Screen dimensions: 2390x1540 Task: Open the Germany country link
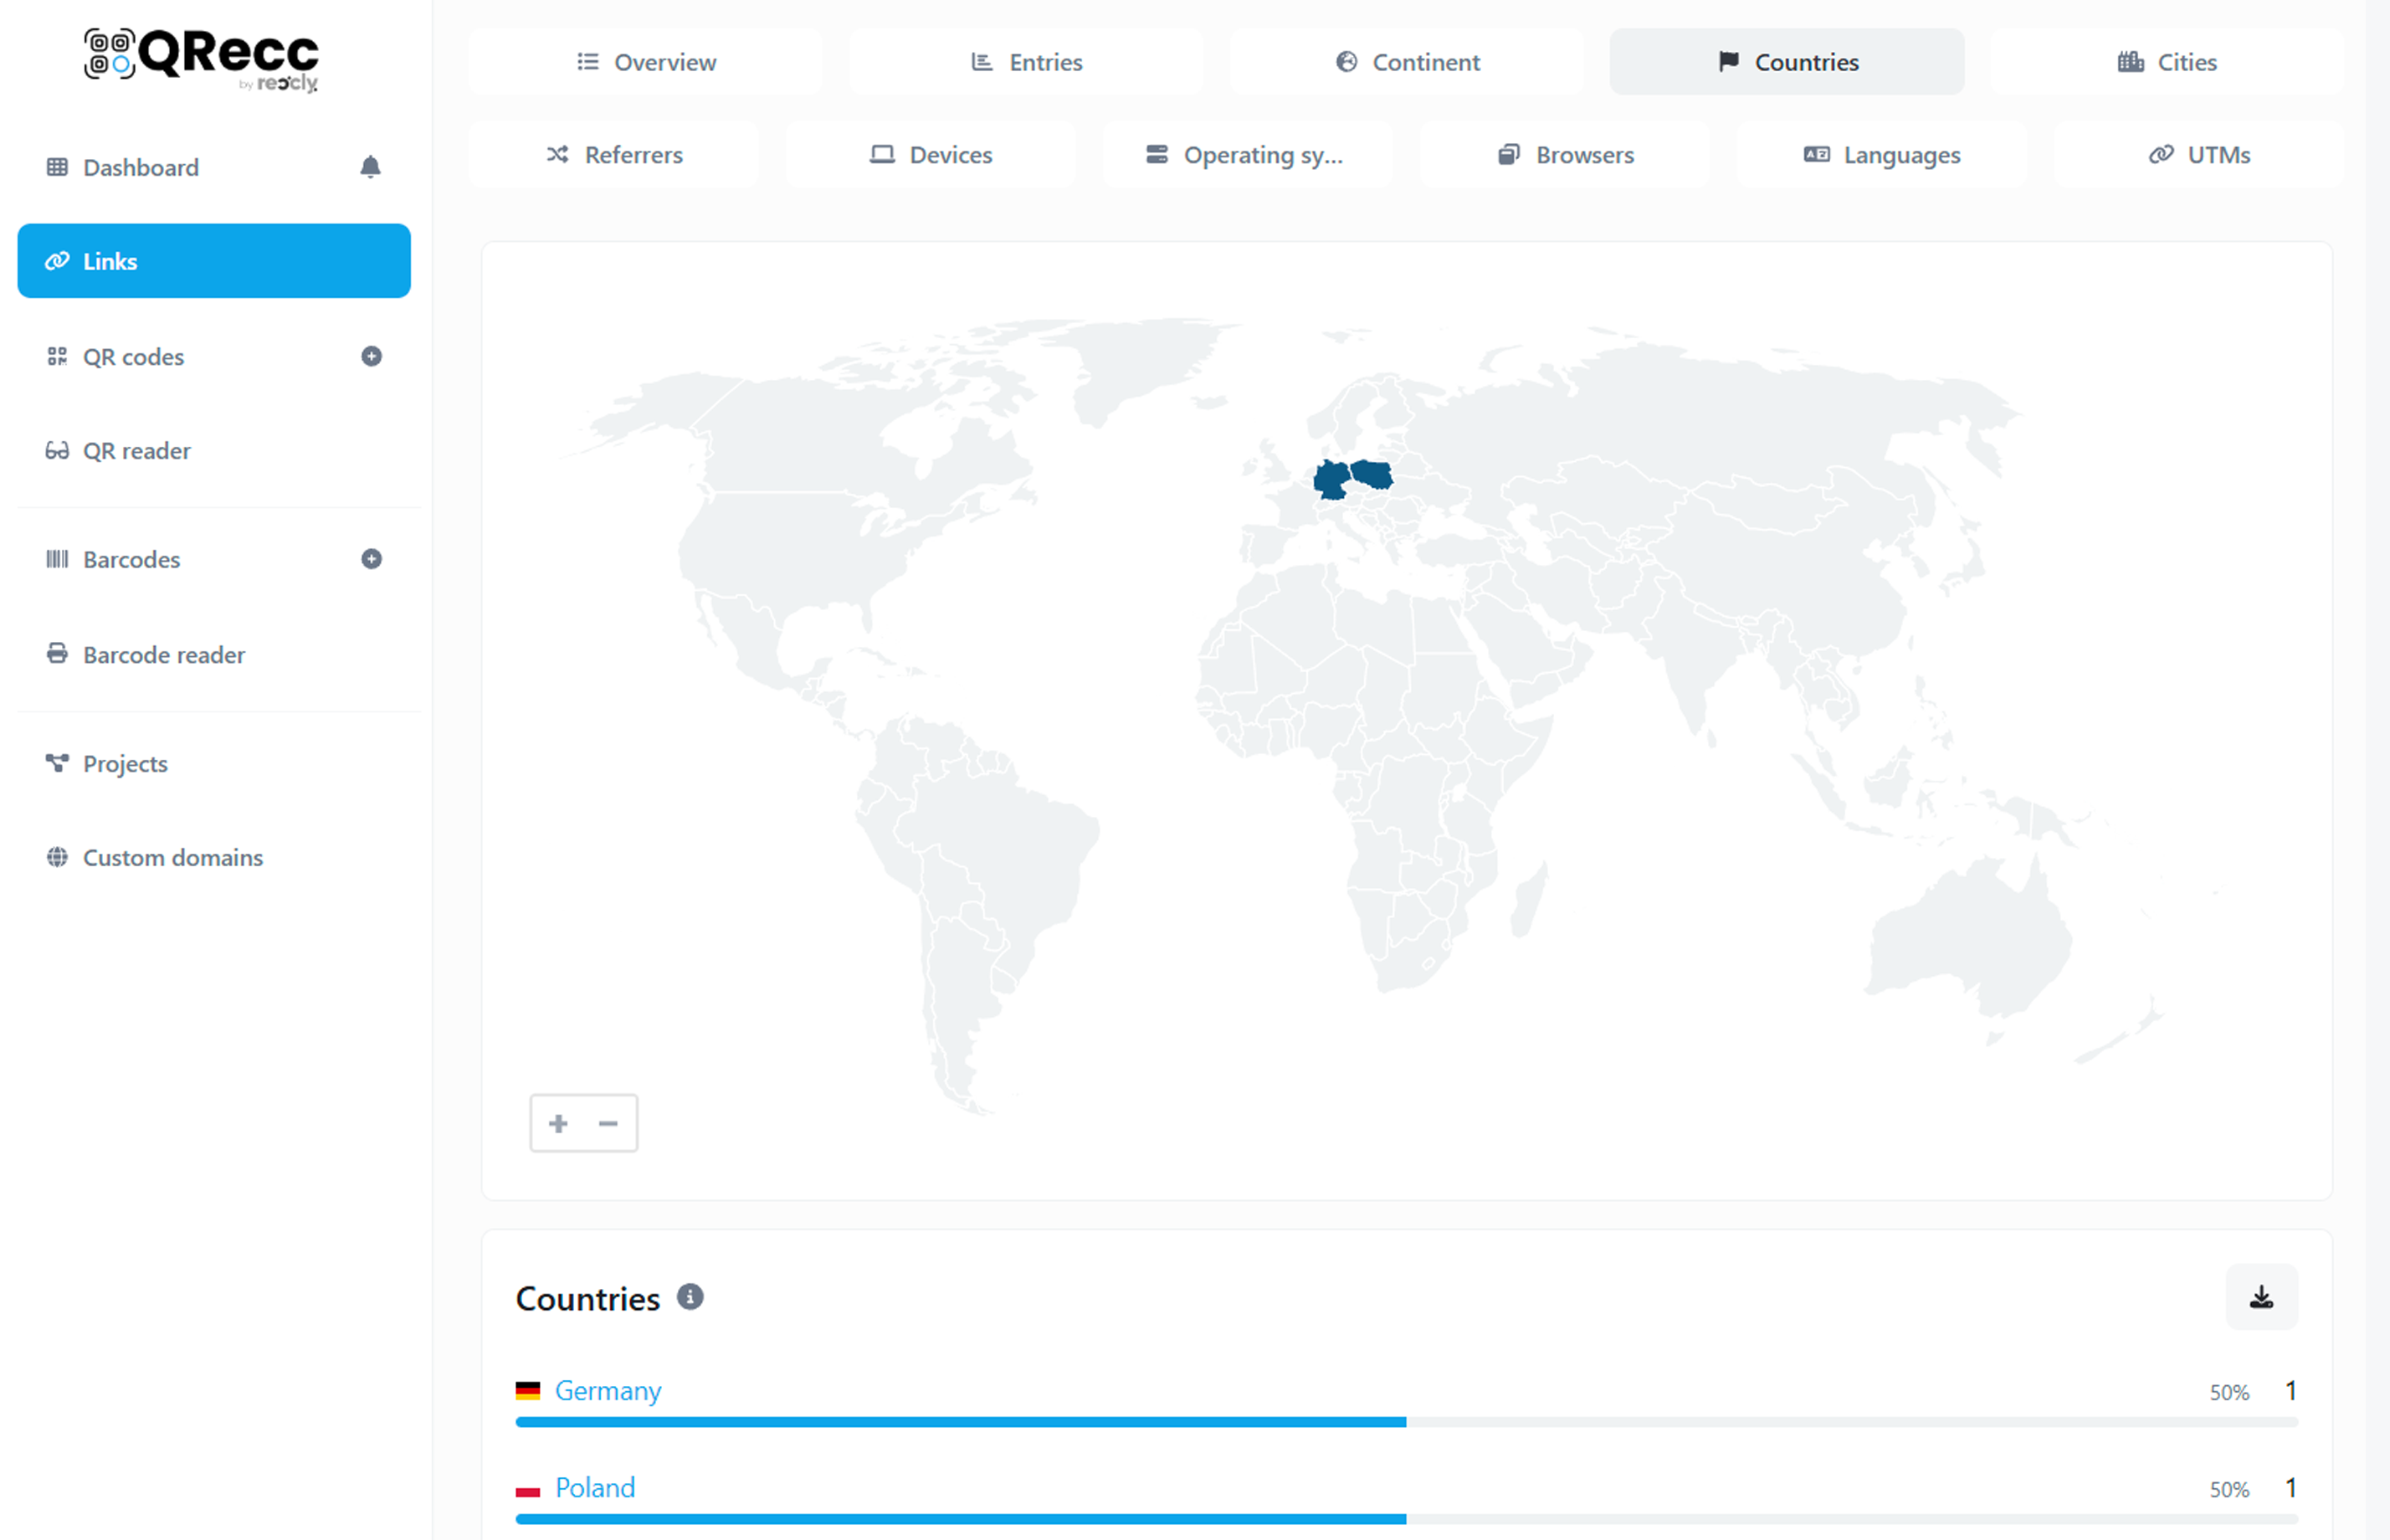click(x=608, y=1391)
